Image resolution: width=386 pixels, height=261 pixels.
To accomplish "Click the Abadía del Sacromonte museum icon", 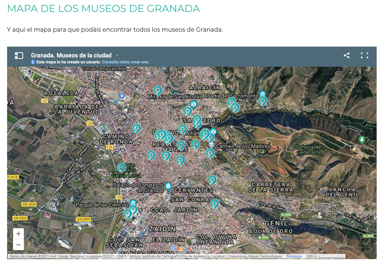I will pos(262,94).
